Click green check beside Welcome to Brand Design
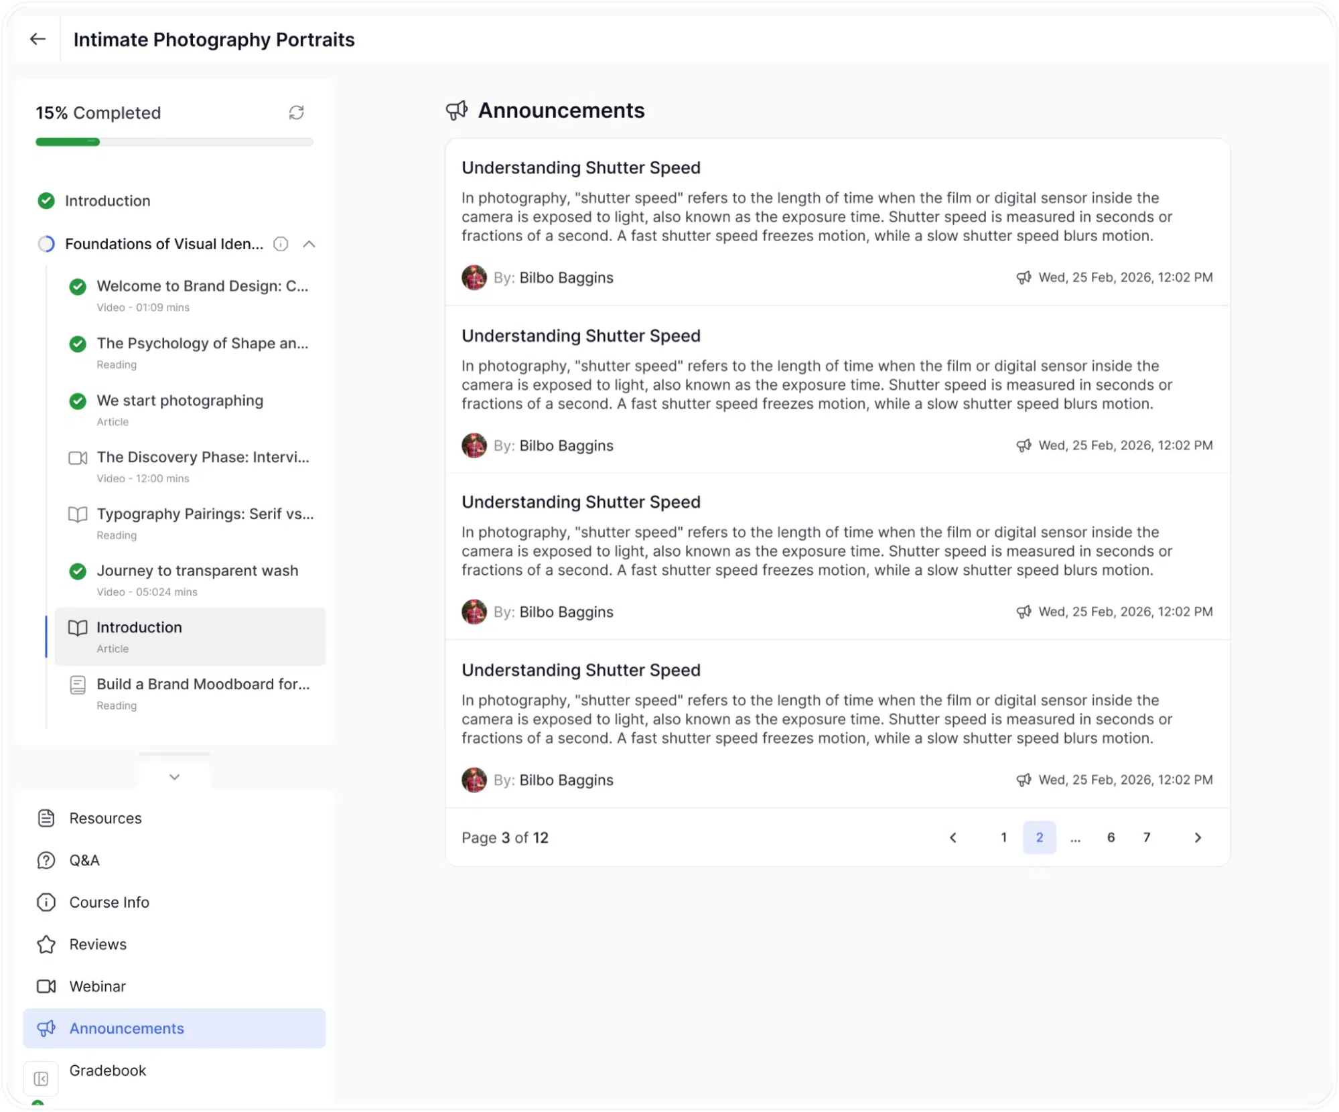This screenshot has height=1112, width=1339. [x=78, y=287]
